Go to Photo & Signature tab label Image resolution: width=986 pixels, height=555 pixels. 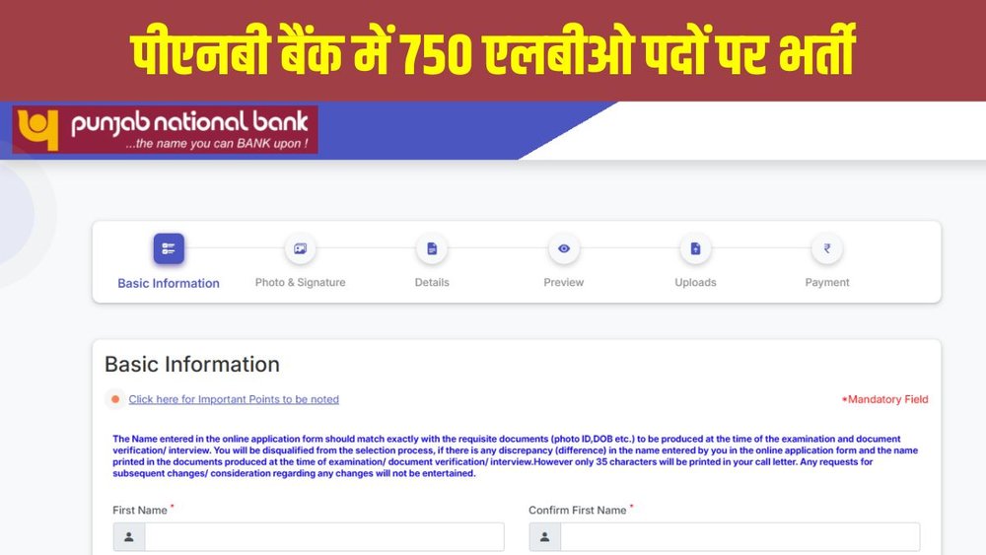coord(300,283)
